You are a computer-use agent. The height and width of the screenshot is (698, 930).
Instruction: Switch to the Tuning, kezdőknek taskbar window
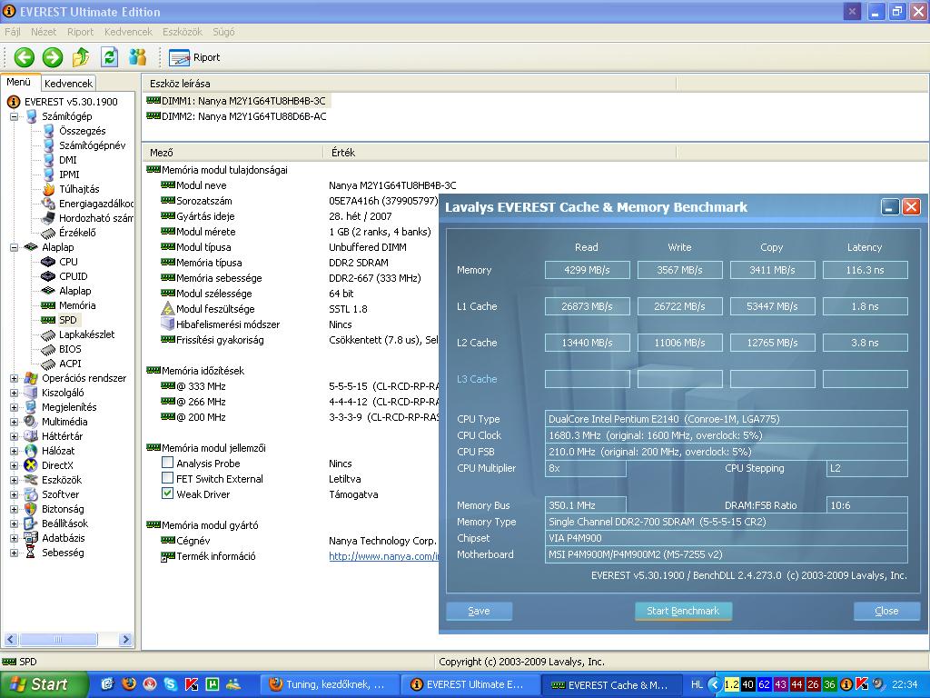click(329, 684)
